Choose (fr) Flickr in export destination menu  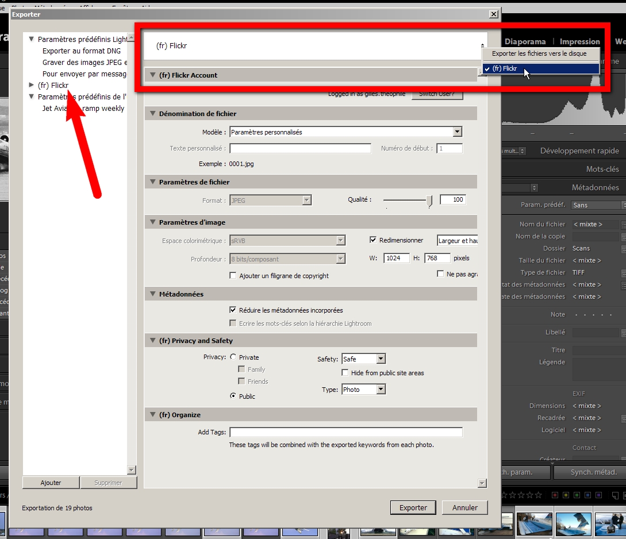tap(541, 68)
